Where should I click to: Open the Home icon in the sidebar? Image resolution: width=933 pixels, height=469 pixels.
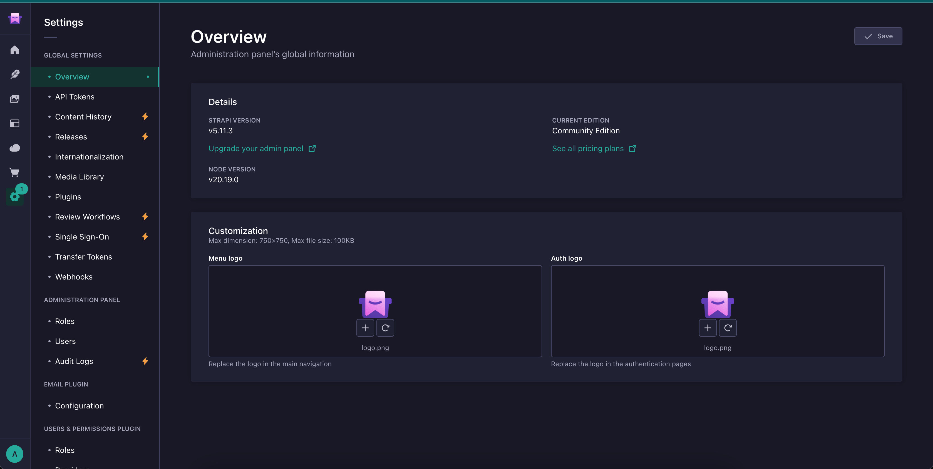pyautogui.click(x=15, y=50)
